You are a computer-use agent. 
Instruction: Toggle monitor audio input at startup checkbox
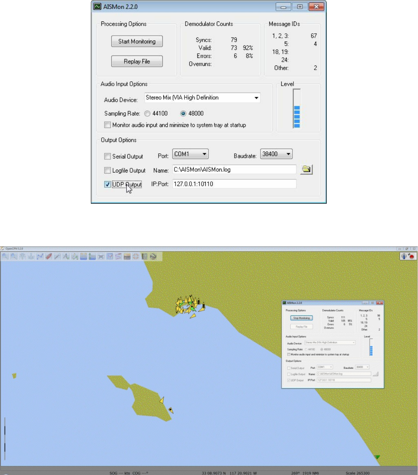pyautogui.click(x=108, y=125)
